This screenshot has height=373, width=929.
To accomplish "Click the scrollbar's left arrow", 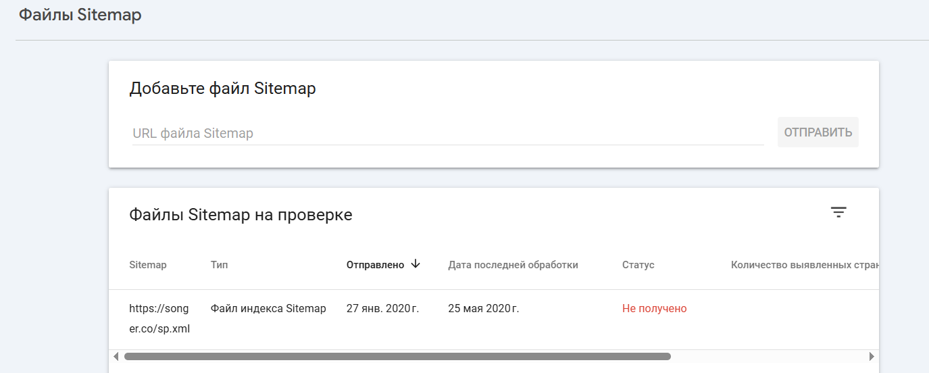I will 116,356.
